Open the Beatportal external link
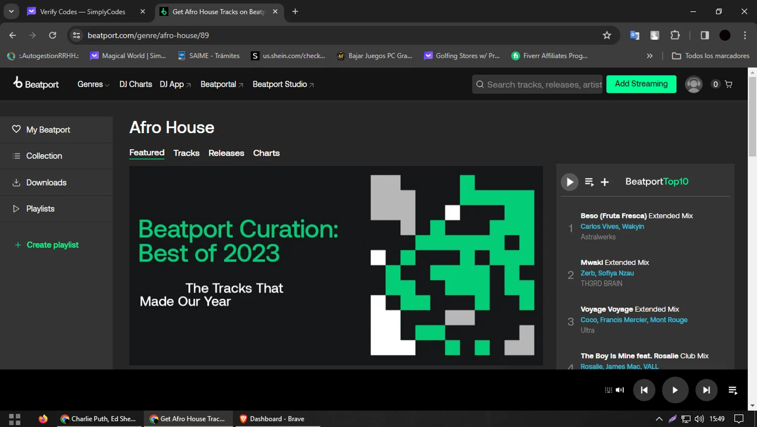Image resolution: width=757 pixels, height=427 pixels. [222, 84]
